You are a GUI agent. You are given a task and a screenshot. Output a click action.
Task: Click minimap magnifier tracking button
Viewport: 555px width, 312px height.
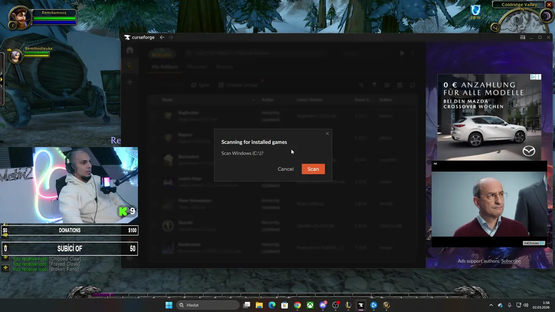[x=495, y=27]
